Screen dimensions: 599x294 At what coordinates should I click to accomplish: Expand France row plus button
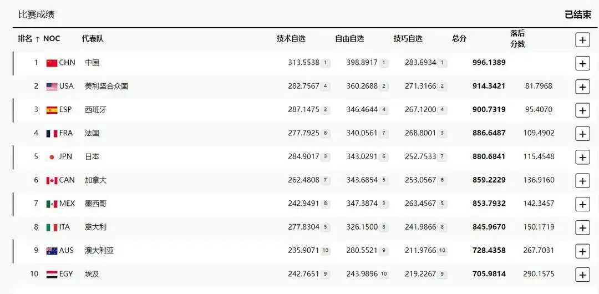pos(582,134)
